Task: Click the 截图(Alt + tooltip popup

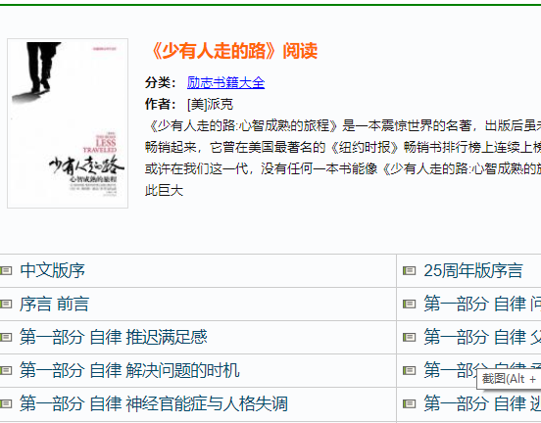Action: [x=509, y=379]
